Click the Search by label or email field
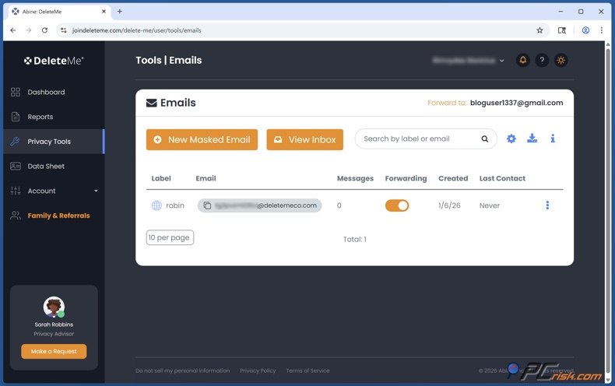Image resolution: width=615 pixels, height=386 pixels. coord(416,139)
